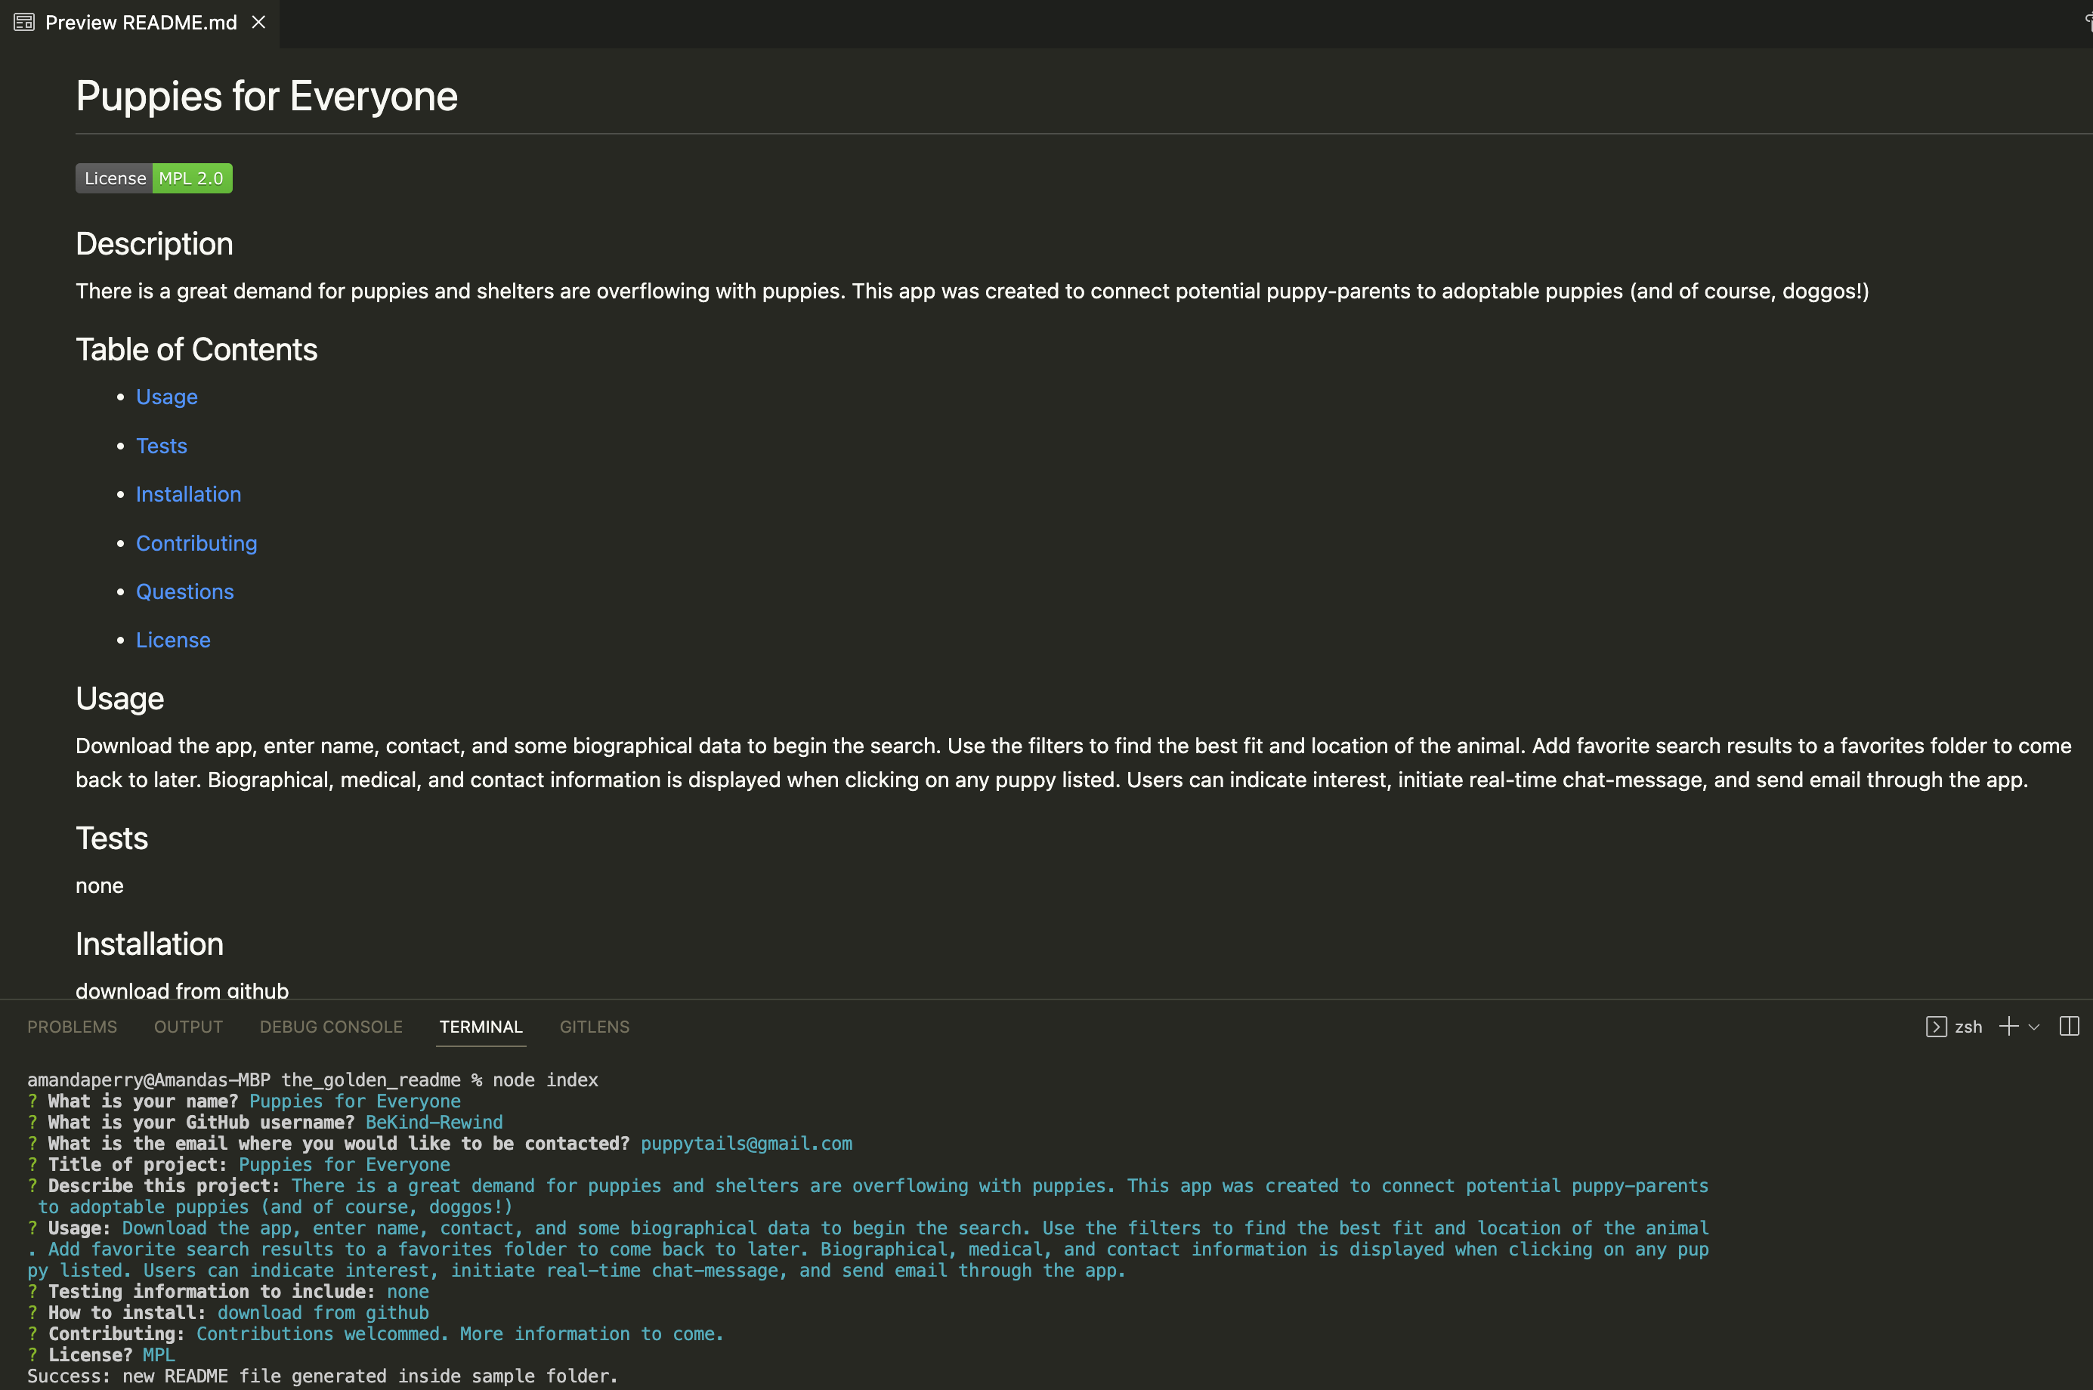The image size is (2093, 1390).
Task: Follow the Usage table of contents link
Action: click(x=167, y=397)
